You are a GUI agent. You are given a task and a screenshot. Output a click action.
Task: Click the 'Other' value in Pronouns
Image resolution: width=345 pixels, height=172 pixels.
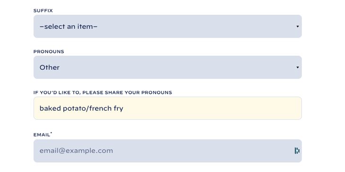pos(50,67)
